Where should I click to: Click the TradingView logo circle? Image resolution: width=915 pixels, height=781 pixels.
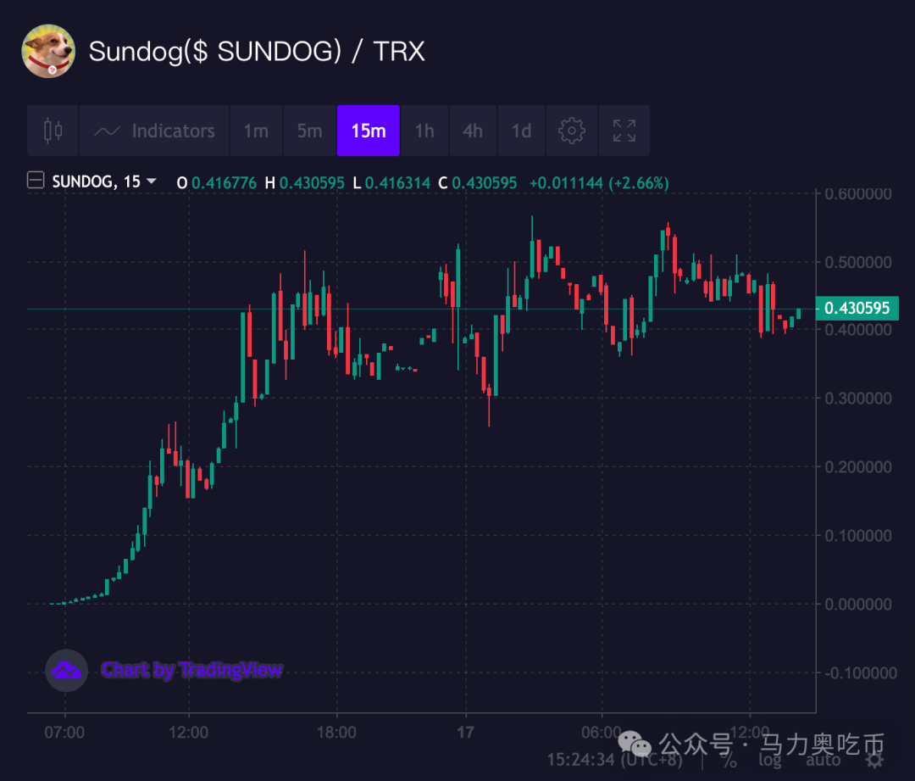pyautogui.click(x=67, y=670)
